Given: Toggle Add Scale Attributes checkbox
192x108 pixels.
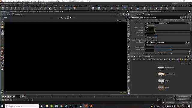Looking at the screenshot, I should point(145,37).
